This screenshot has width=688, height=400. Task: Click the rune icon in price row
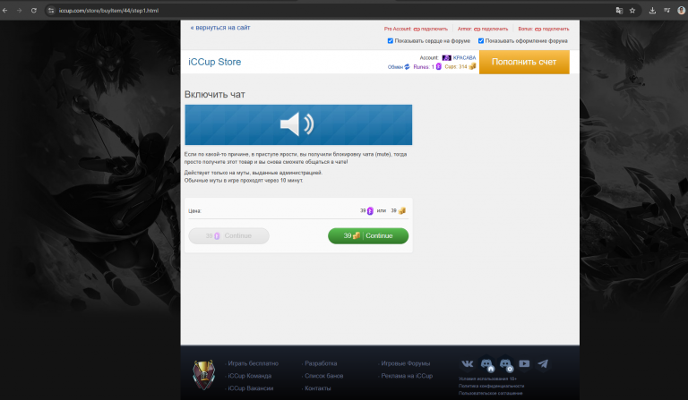[370, 211]
